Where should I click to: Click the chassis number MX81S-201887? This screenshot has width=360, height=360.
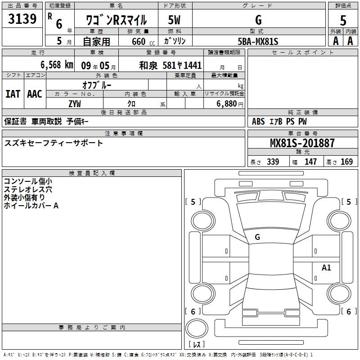coord(302,143)
